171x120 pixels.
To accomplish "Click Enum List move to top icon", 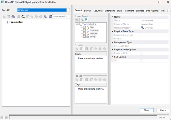I will [91, 49].
